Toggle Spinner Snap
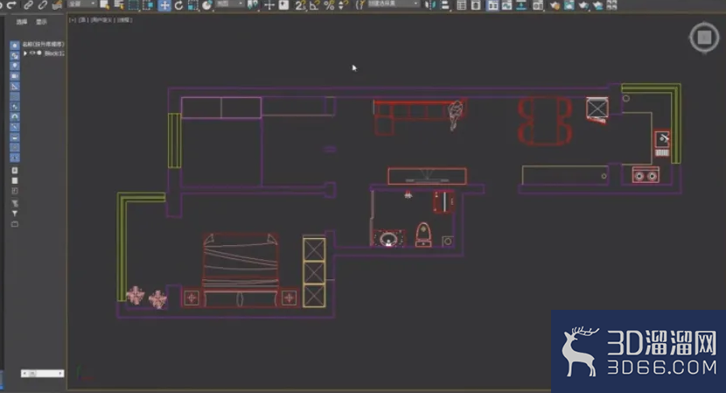 click(x=343, y=5)
